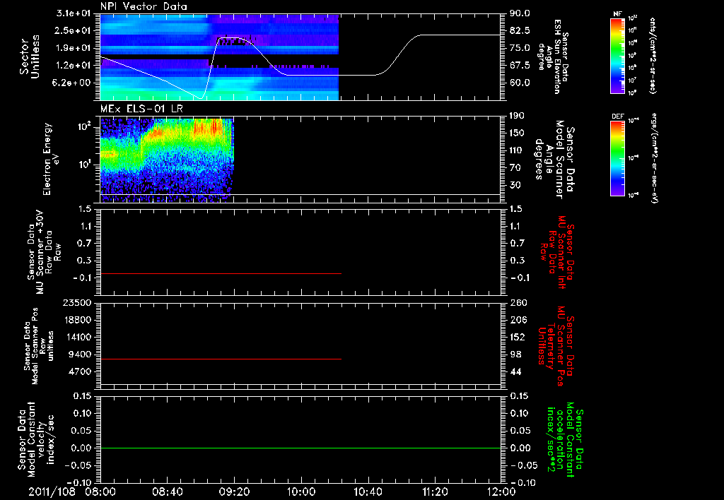
Task: Click the "11:20" time tick label
Action: pyautogui.click(x=435, y=492)
